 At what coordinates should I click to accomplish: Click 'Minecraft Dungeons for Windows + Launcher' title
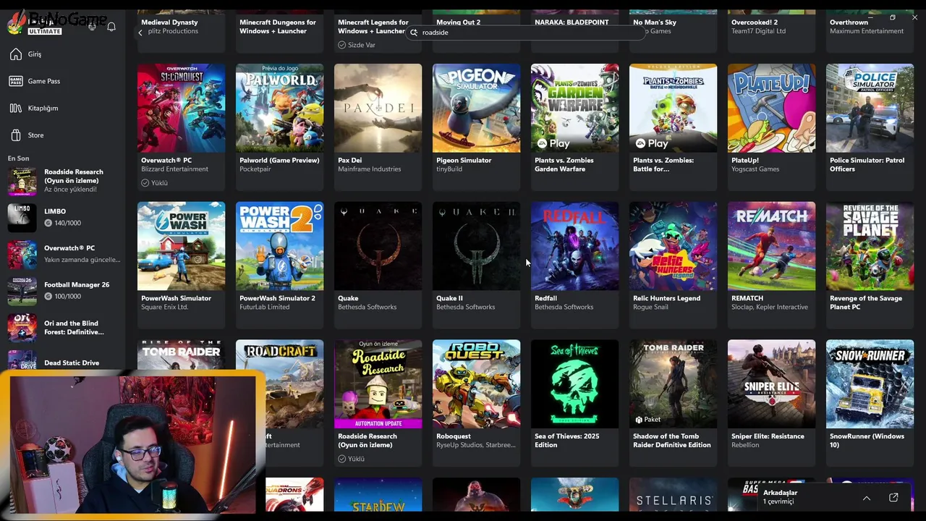278,27
